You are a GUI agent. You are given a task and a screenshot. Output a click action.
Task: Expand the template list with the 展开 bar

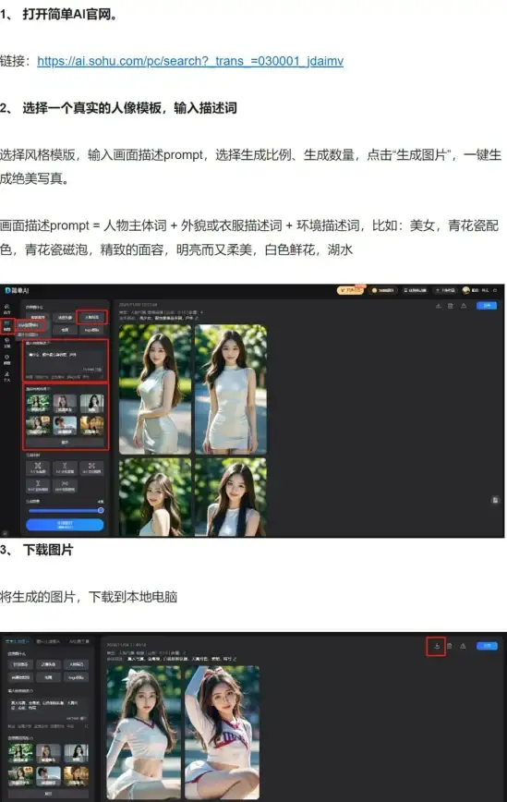click(65, 442)
